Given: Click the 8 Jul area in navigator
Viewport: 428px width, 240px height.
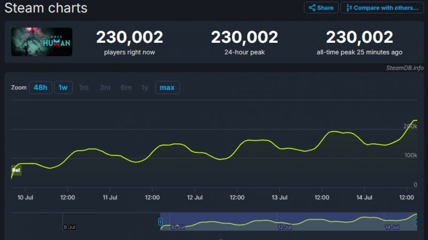Looking at the screenshot, I should (69, 227).
